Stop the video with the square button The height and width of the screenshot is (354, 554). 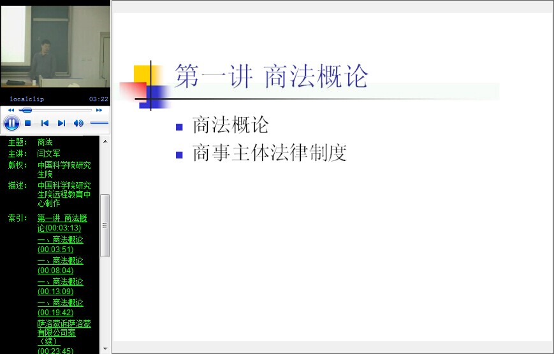tap(28, 123)
